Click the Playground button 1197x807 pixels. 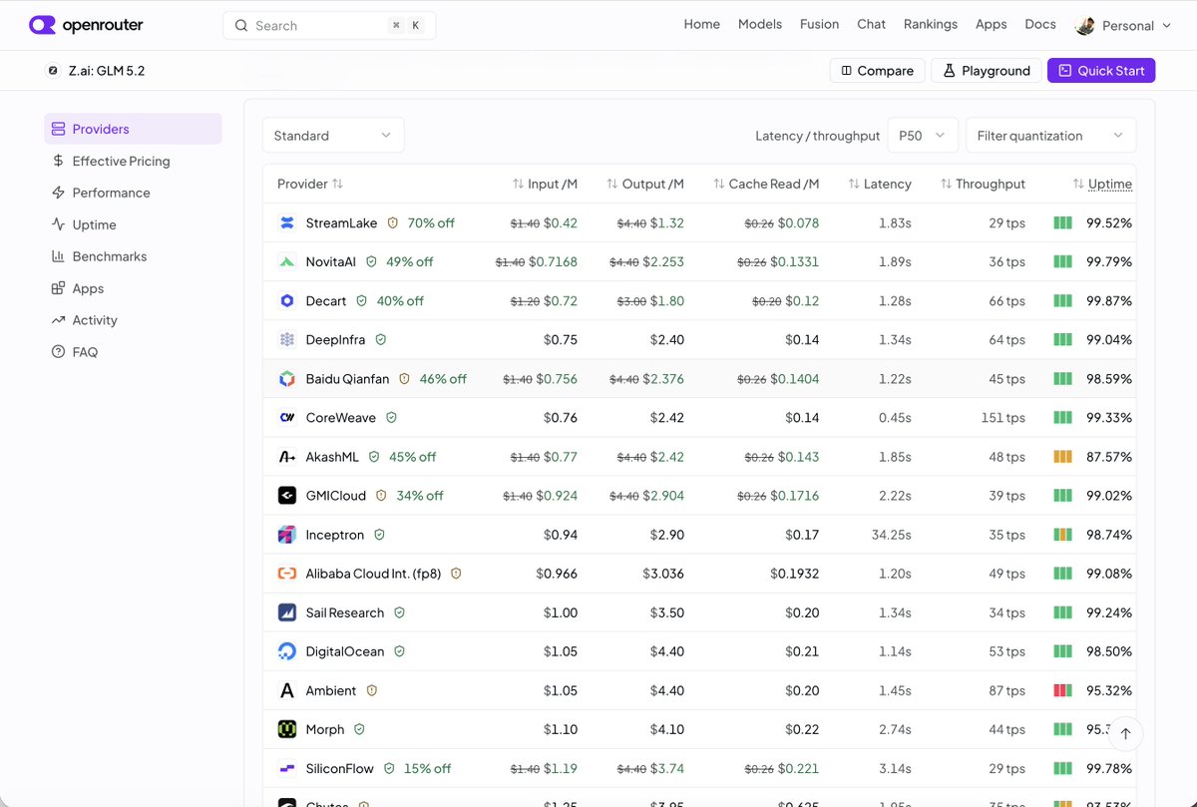pos(987,71)
